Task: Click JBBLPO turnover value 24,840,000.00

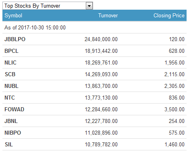Action: 101,39
